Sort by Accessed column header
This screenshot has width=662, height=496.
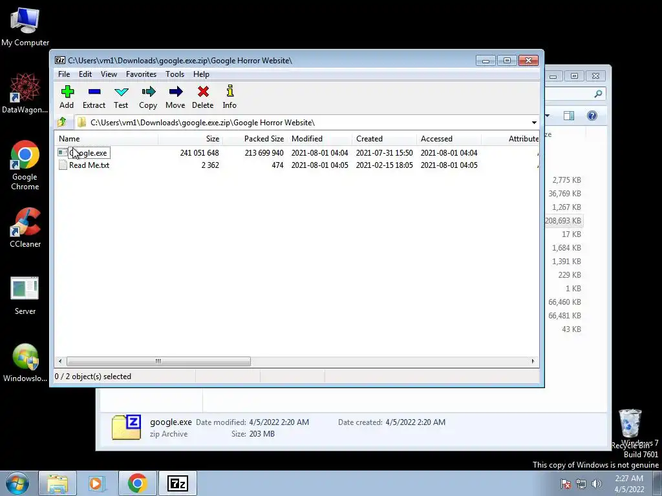click(449, 138)
